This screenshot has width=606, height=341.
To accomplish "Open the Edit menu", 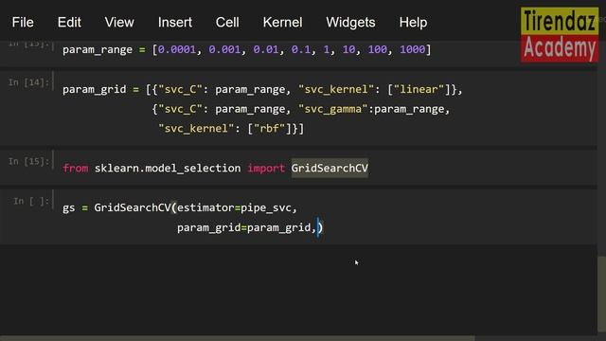I will coord(69,23).
